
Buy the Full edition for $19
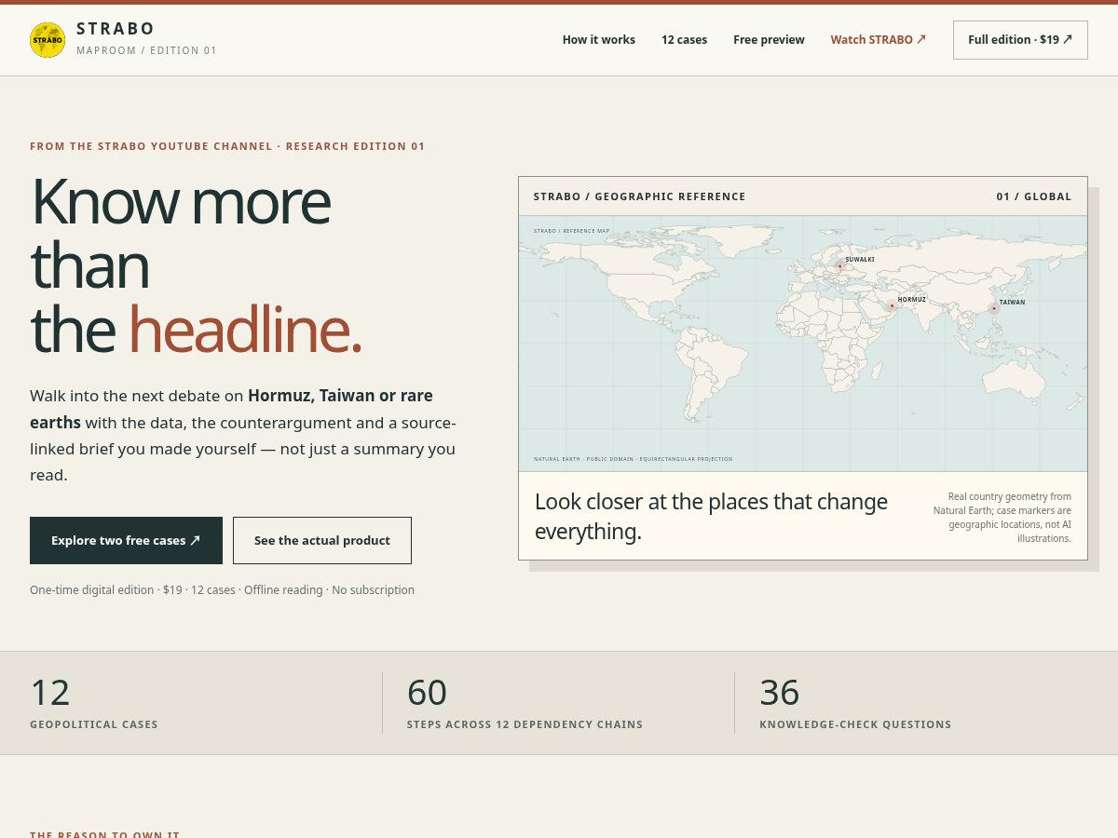pos(1020,40)
